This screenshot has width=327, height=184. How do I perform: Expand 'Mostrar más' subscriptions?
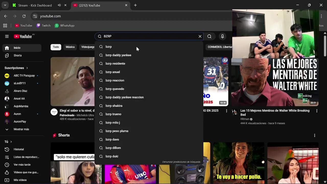click(x=22, y=129)
